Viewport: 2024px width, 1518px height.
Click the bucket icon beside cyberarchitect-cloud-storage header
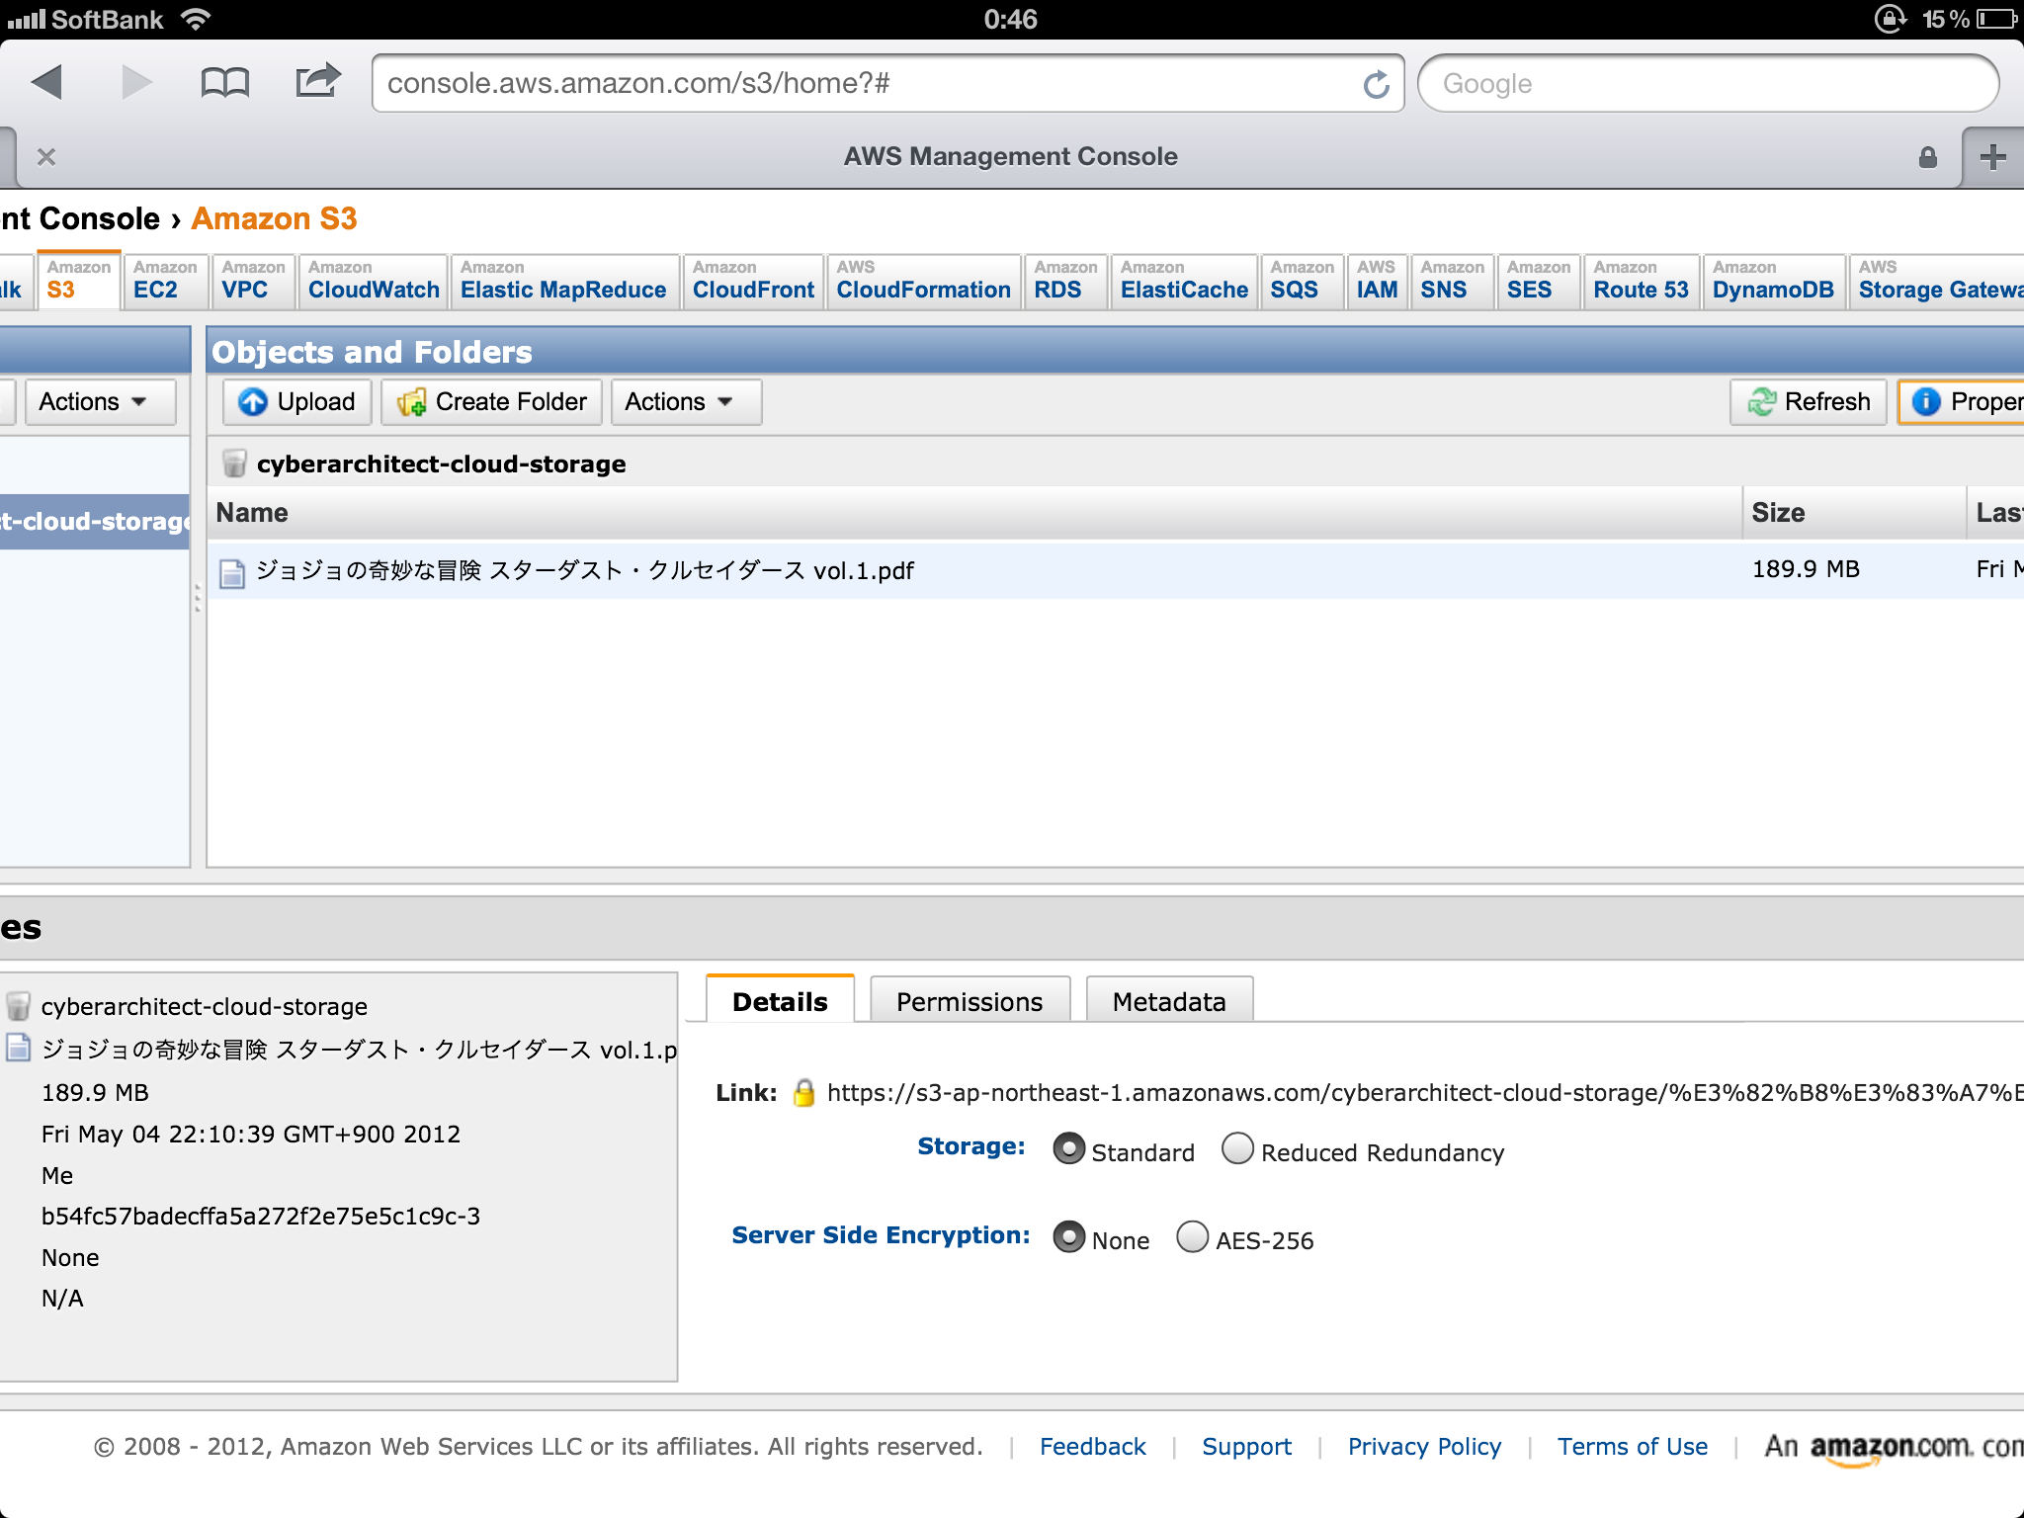(234, 463)
